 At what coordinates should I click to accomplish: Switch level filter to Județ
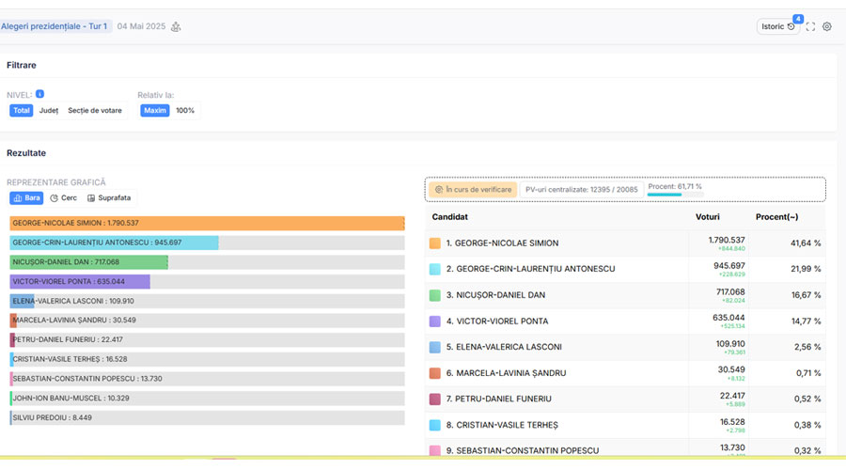(49, 110)
